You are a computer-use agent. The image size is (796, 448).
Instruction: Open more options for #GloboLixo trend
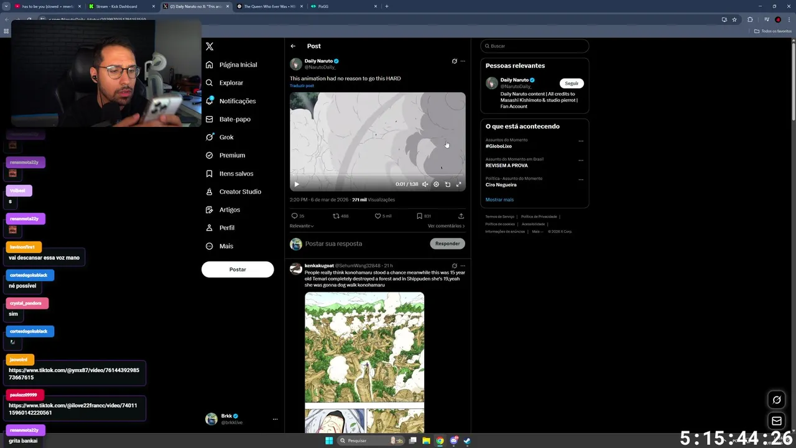click(581, 141)
